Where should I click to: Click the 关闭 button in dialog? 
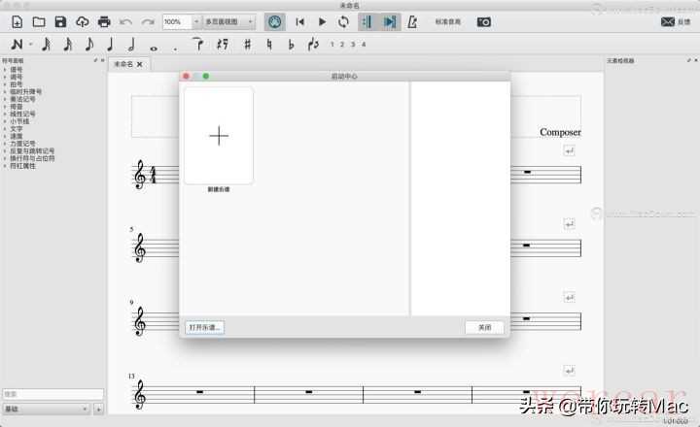(484, 327)
